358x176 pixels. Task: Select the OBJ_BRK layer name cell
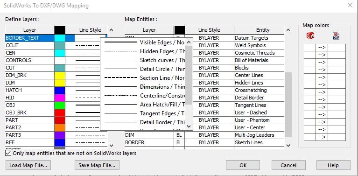[x=30, y=113]
